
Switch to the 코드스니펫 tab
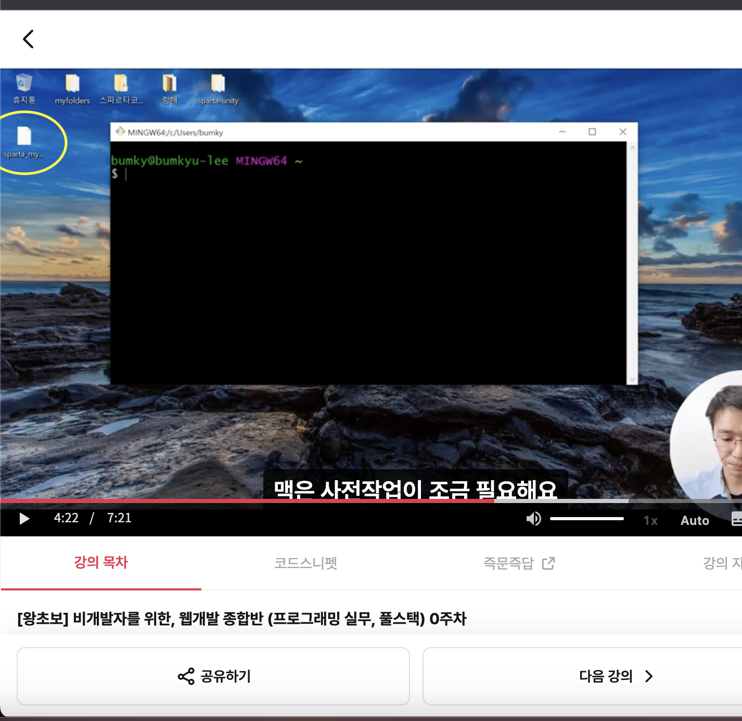[306, 563]
